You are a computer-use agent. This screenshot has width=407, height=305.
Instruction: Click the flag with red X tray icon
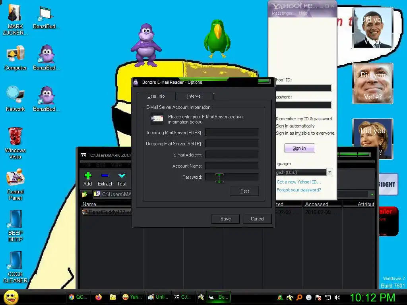318,297
